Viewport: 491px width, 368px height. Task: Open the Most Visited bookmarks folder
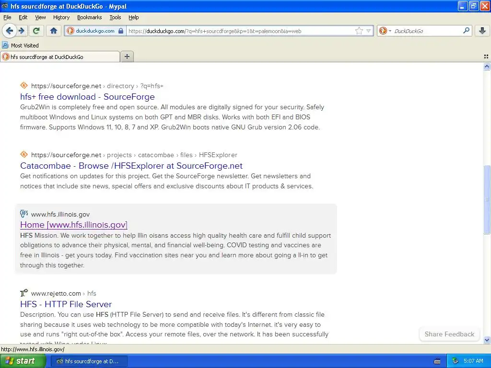[20, 46]
